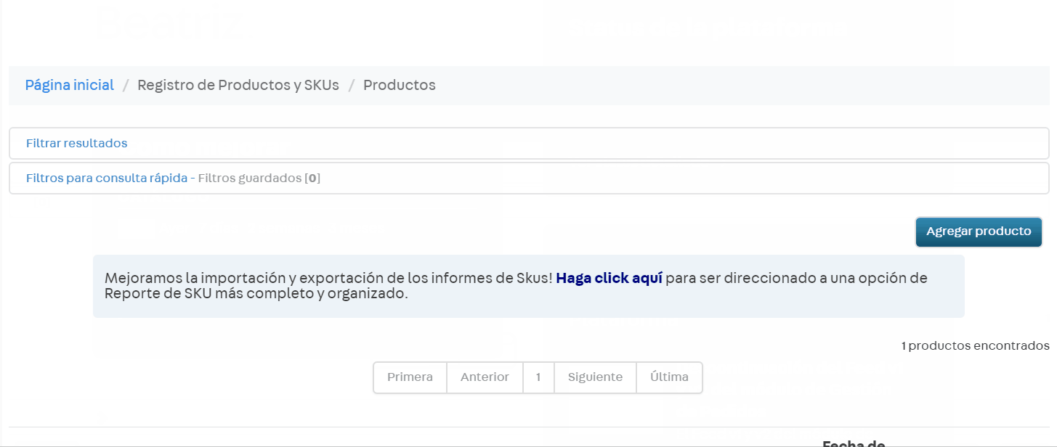1057x447 pixels.
Task: Click the Productos breadcrumb entry
Action: point(399,85)
